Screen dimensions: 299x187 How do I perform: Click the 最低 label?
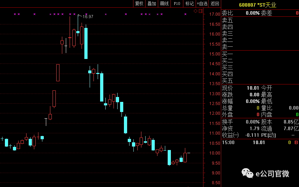(x=266, y=101)
